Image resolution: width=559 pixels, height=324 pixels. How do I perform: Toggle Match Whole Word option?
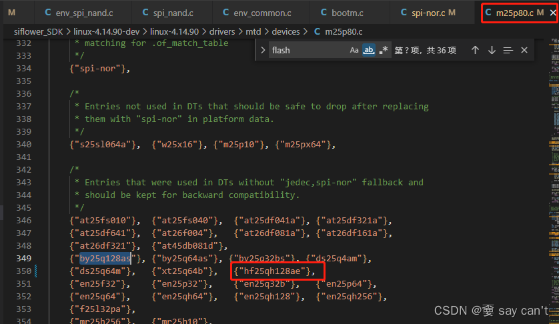(369, 50)
